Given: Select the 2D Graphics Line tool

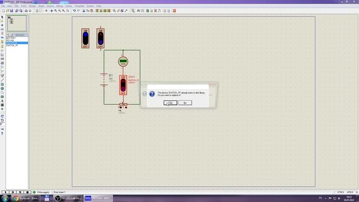Looking at the screenshot, I should [2, 80].
